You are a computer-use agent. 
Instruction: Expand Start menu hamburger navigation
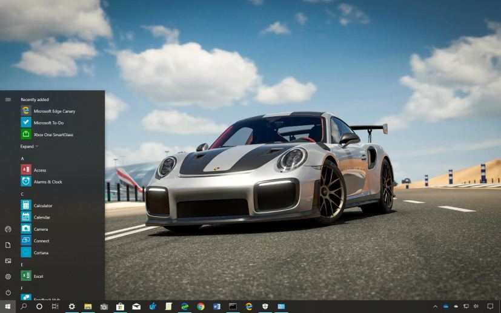8,100
